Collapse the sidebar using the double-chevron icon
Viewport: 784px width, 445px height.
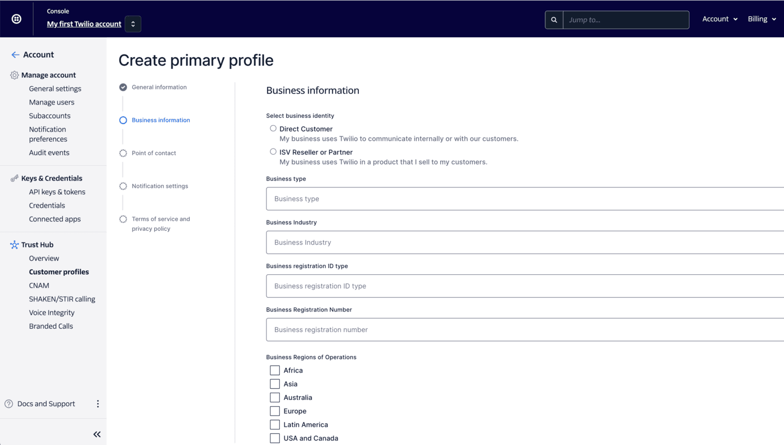[x=97, y=434]
